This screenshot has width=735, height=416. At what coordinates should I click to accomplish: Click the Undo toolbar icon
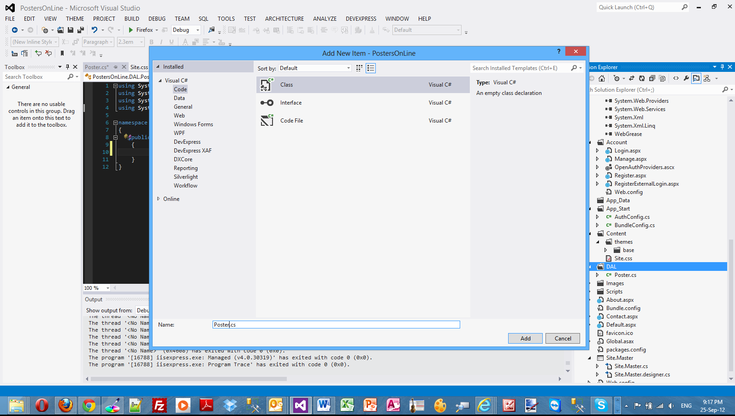coord(95,30)
